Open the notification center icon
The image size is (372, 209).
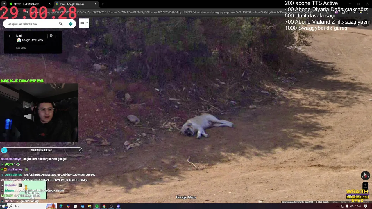click(366, 206)
